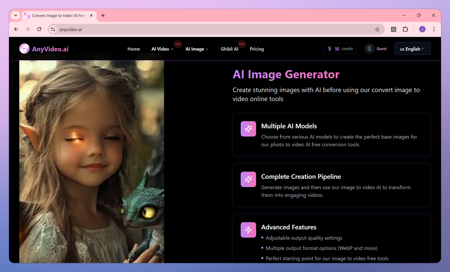Open the Ghibli AI menu item
The height and width of the screenshot is (272, 450).
tap(229, 49)
